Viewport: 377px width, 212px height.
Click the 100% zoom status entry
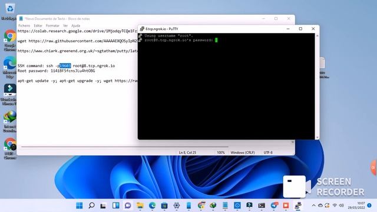221,153
